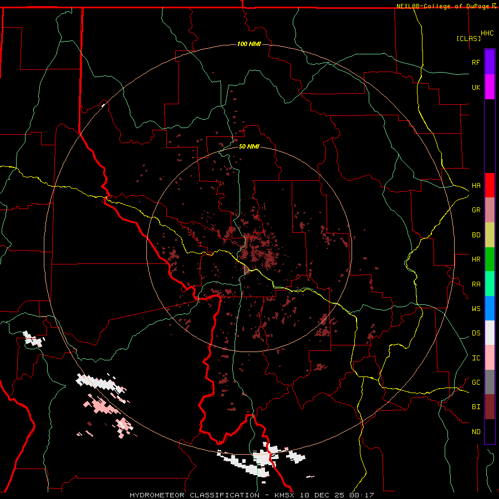Click the 100 NMI range ring label
499x499 pixels.
[x=249, y=44]
